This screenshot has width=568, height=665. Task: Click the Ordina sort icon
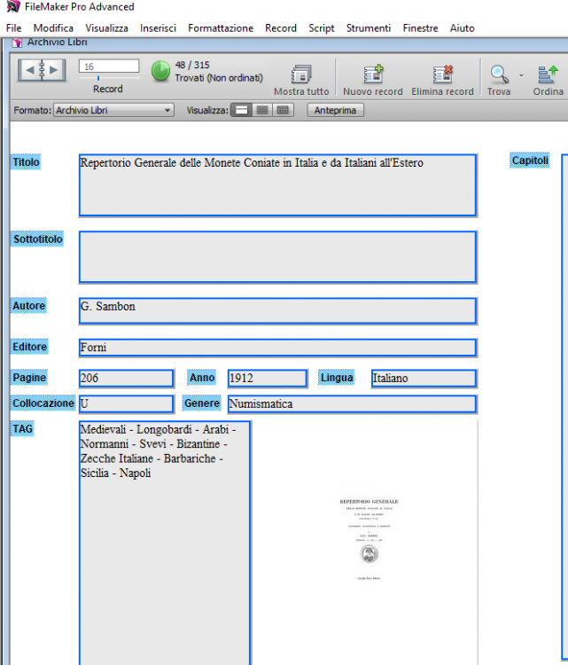point(548,74)
